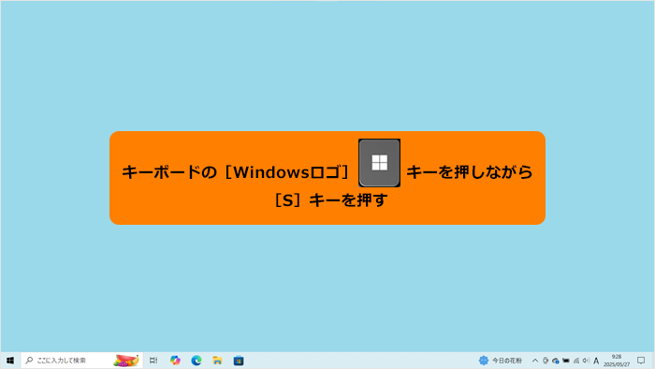The height and width of the screenshot is (369, 655).
Task: Open the Windows Start menu
Action: click(10, 361)
